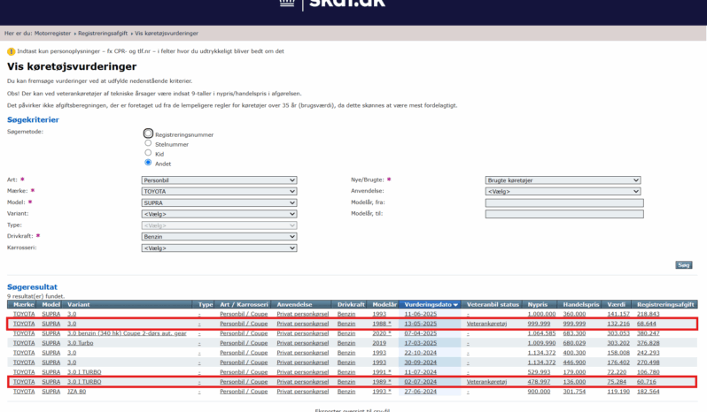Sort table by Nypris column
The image size is (707, 412).
[x=538, y=304]
